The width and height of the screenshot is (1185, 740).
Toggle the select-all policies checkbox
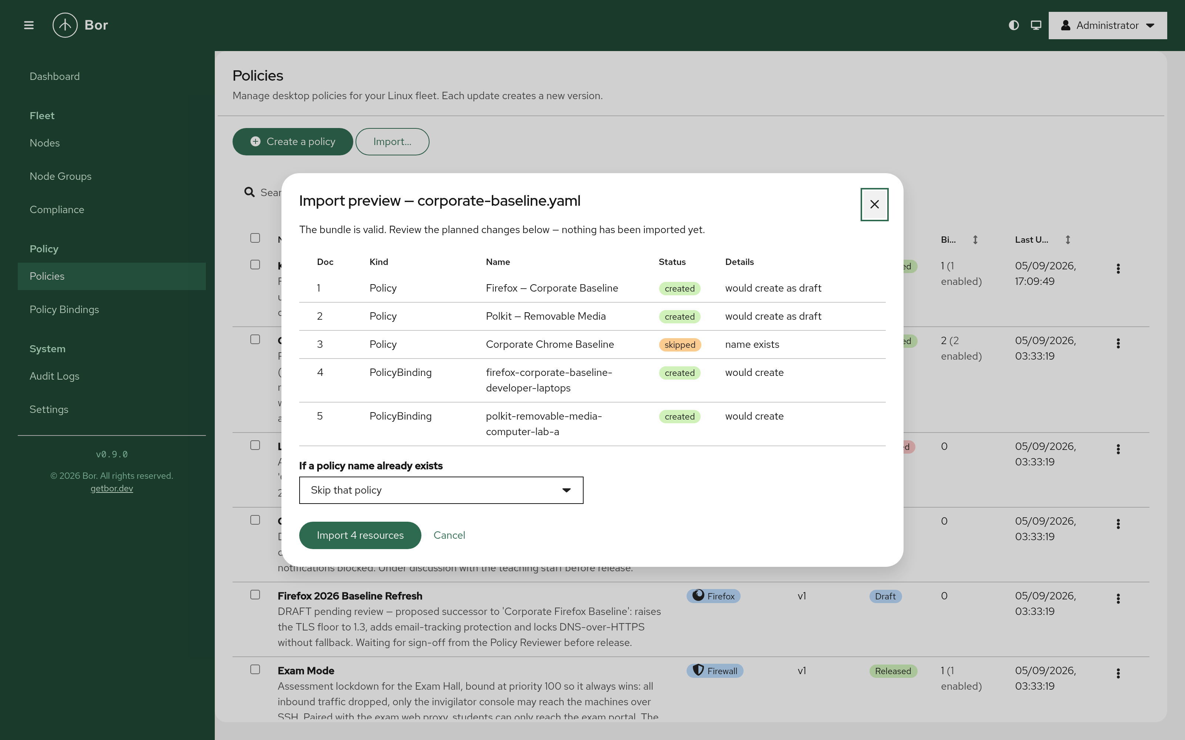pos(255,238)
